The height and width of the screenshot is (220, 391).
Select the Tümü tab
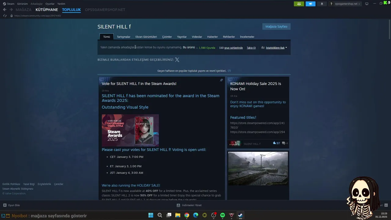tap(107, 37)
